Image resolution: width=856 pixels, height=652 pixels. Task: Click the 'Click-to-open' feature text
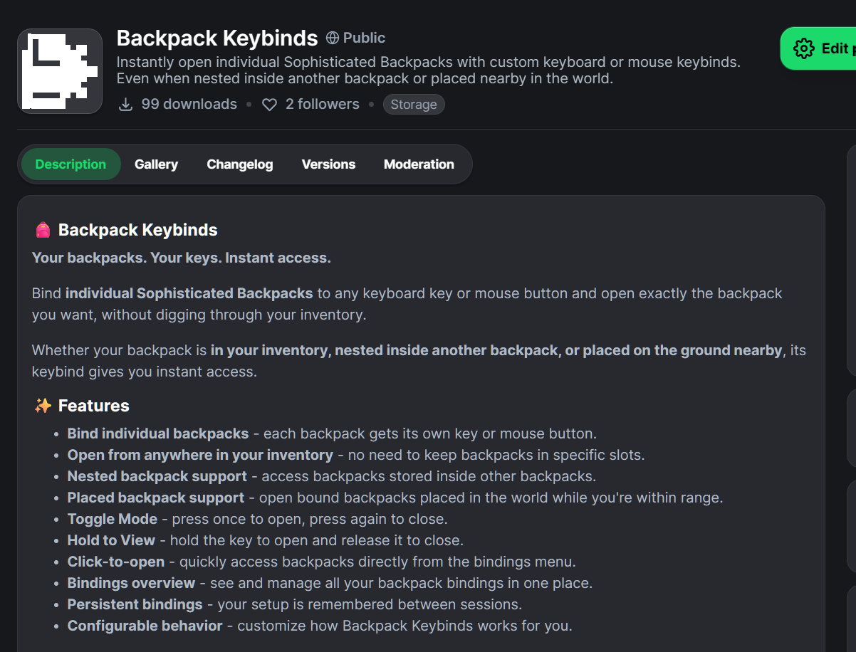pos(116,562)
